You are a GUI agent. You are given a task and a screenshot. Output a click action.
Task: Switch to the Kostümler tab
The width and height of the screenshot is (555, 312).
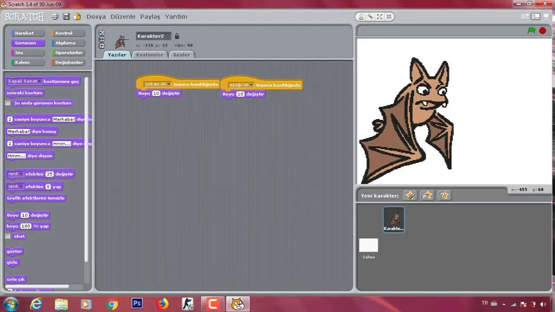click(x=150, y=55)
